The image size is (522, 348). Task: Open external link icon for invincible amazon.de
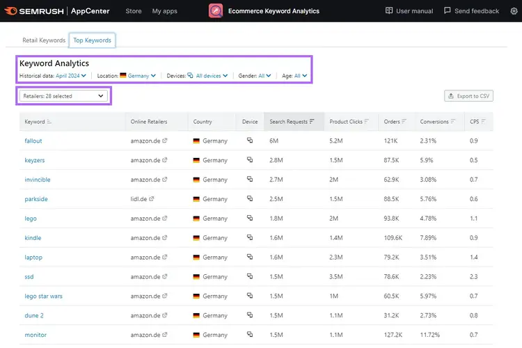click(165, 179)
